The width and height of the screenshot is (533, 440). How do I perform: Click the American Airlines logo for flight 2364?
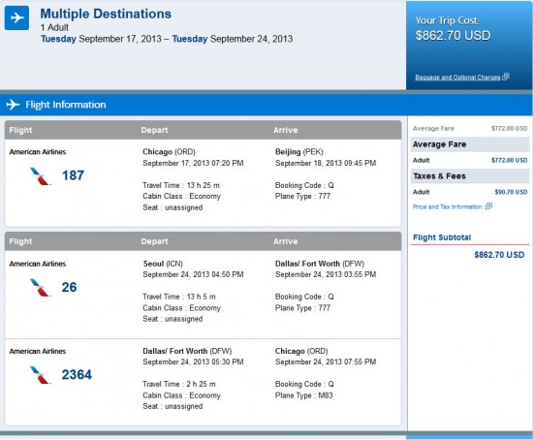(40, 375)
